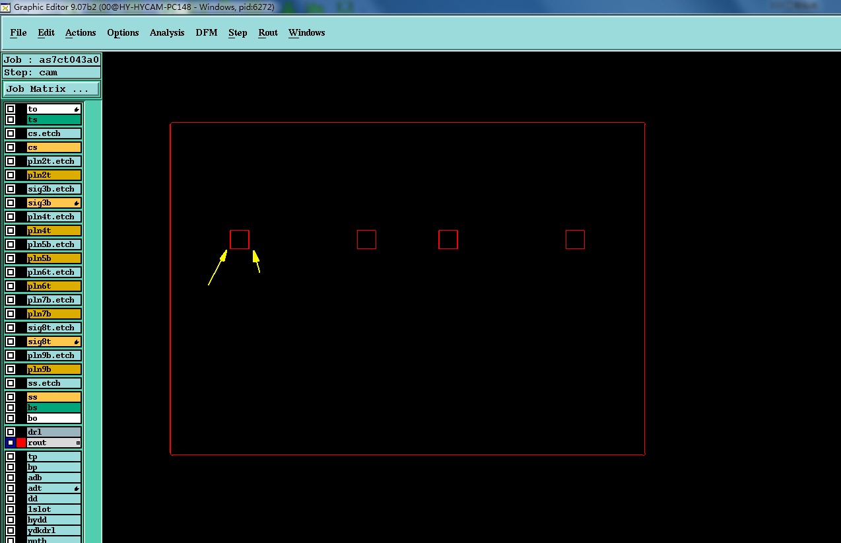Select the pln5b.etch layer name

click(54, 244)
